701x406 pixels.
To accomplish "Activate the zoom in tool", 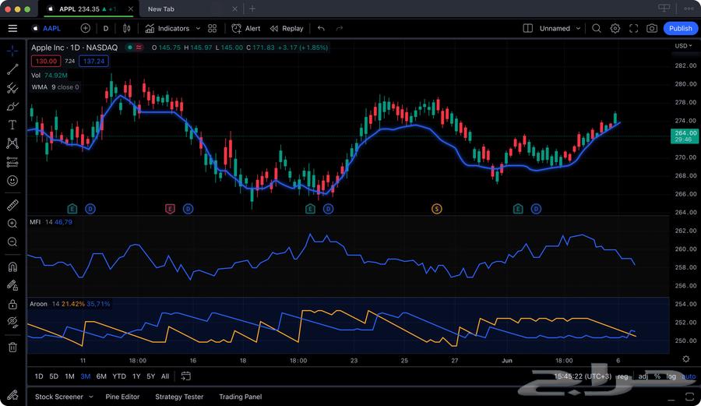I will (x=12, y=224).
